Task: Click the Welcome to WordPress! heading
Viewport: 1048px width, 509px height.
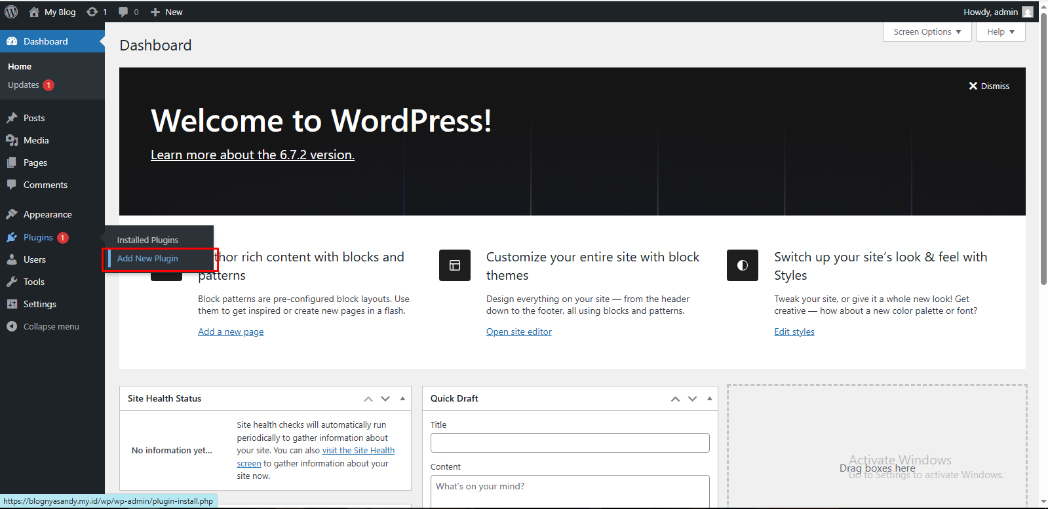Action: 321,121
